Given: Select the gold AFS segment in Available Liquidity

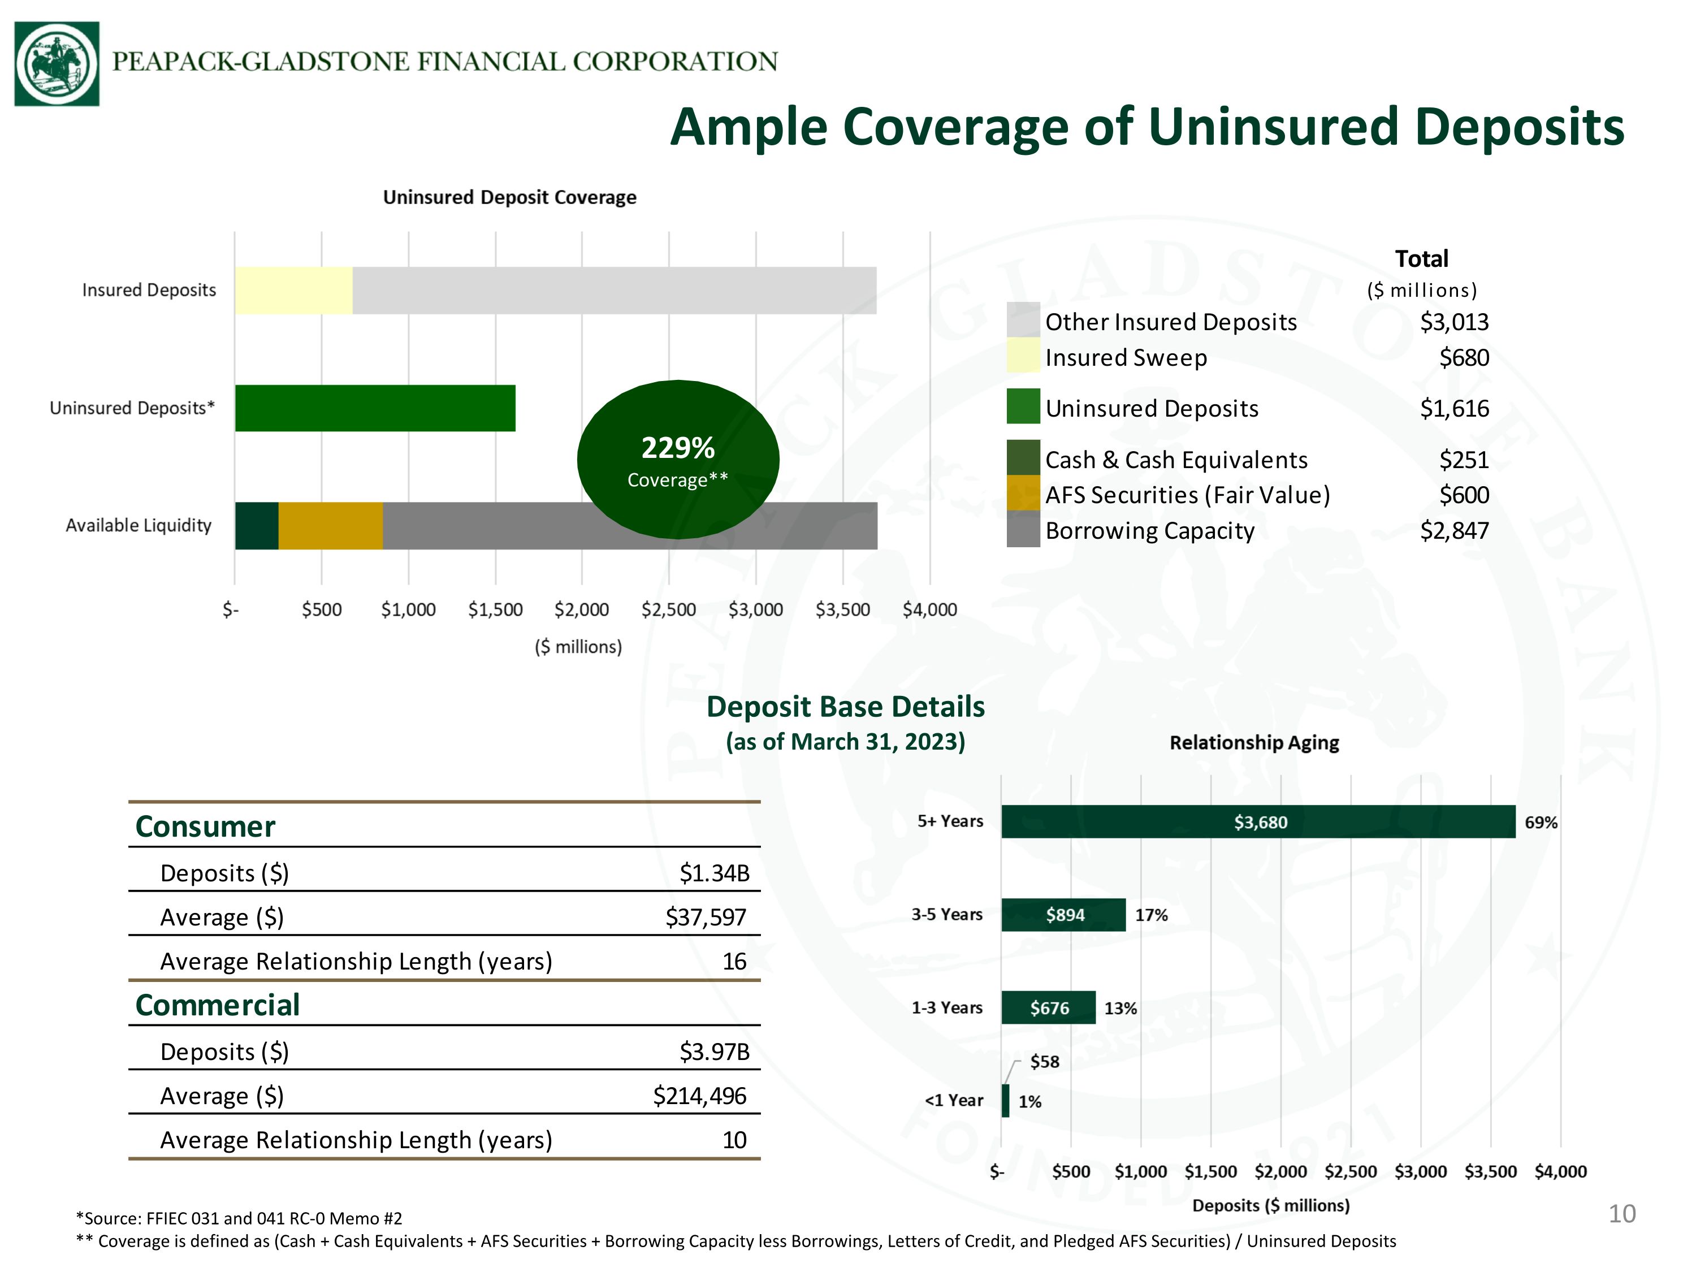Looking at the screenshot, I should pyautogui.click(x=331, y=526).
